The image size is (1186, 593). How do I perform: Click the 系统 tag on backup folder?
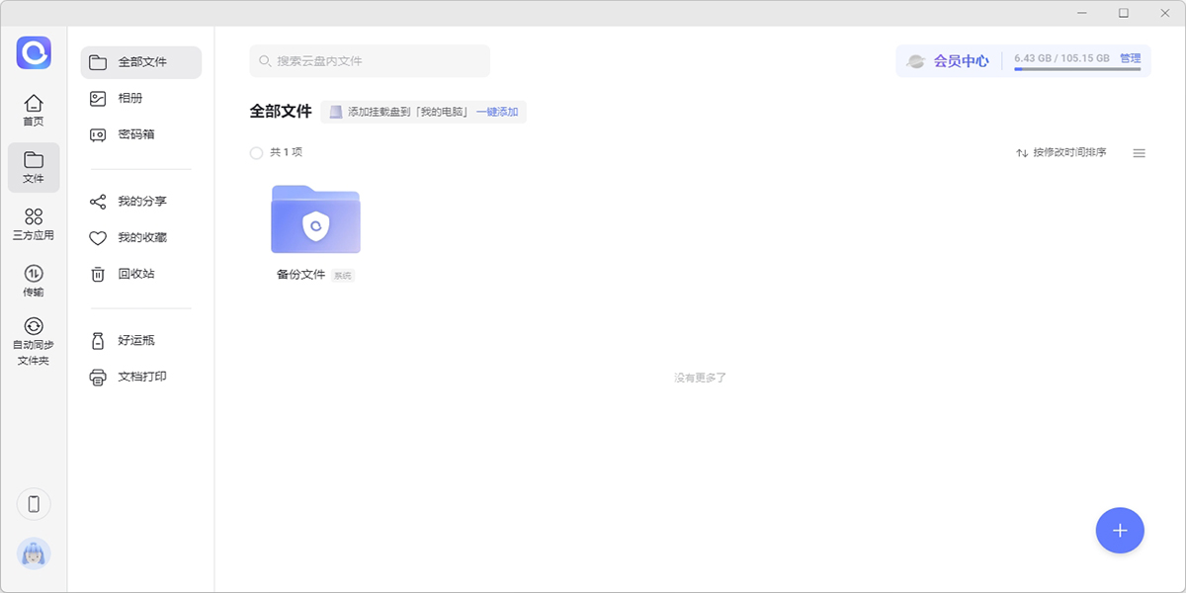(x=342, y=276)
